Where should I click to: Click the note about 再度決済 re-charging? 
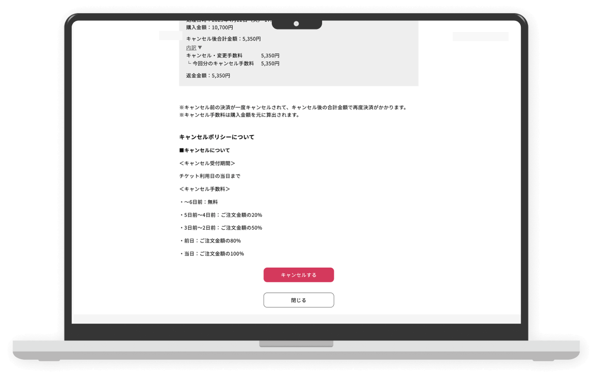point(293,107)
